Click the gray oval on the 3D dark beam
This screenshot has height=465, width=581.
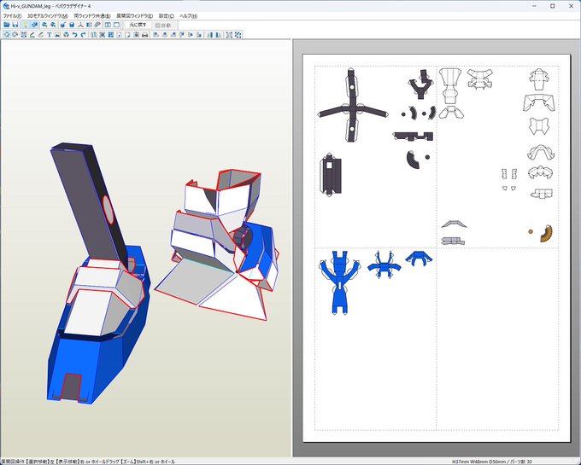108,210
